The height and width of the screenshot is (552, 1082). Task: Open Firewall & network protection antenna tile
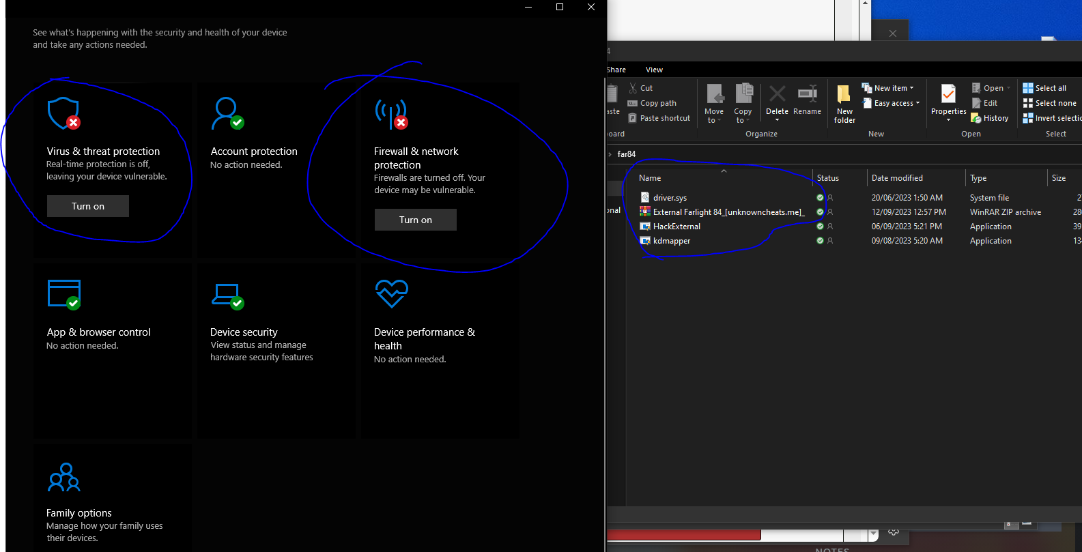[440, 171]
